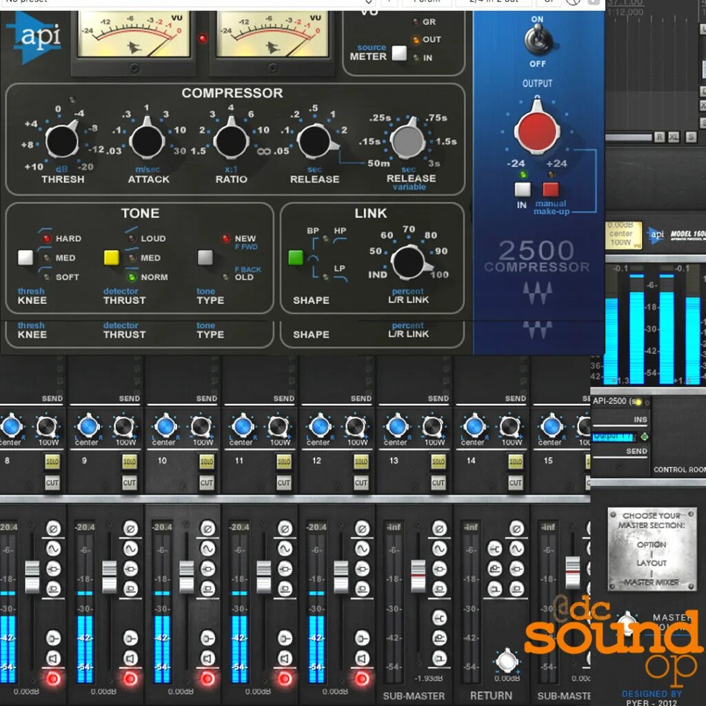Toggle phase invert icon on channel 12
This screenshot has width=706, height=706.
(362, 528)
